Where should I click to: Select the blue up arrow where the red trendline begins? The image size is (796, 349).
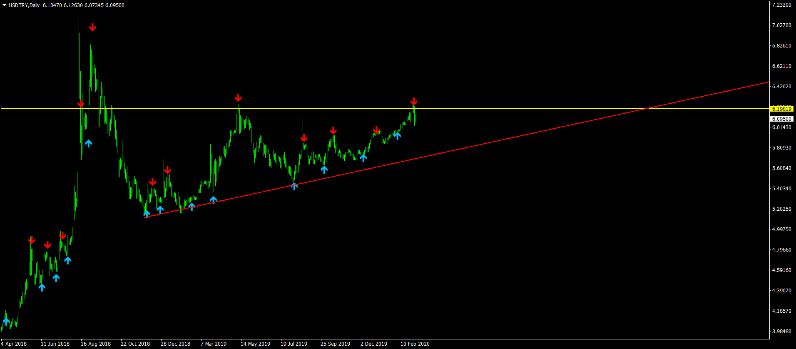click(x=147, y=214)
